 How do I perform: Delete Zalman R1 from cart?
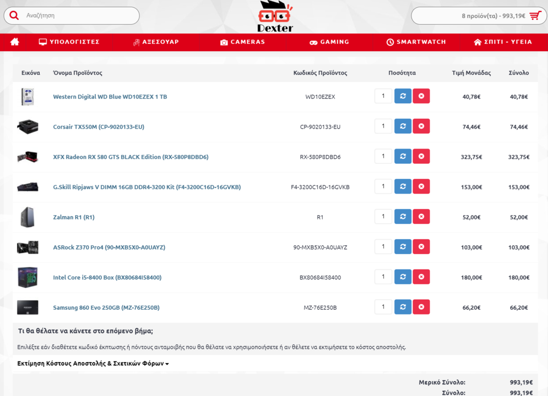[421, 216]
